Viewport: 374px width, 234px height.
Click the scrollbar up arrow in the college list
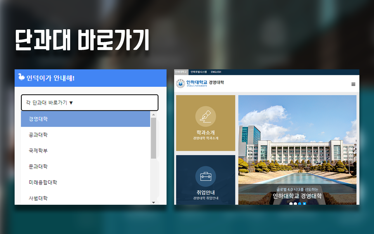coord(153,114)
